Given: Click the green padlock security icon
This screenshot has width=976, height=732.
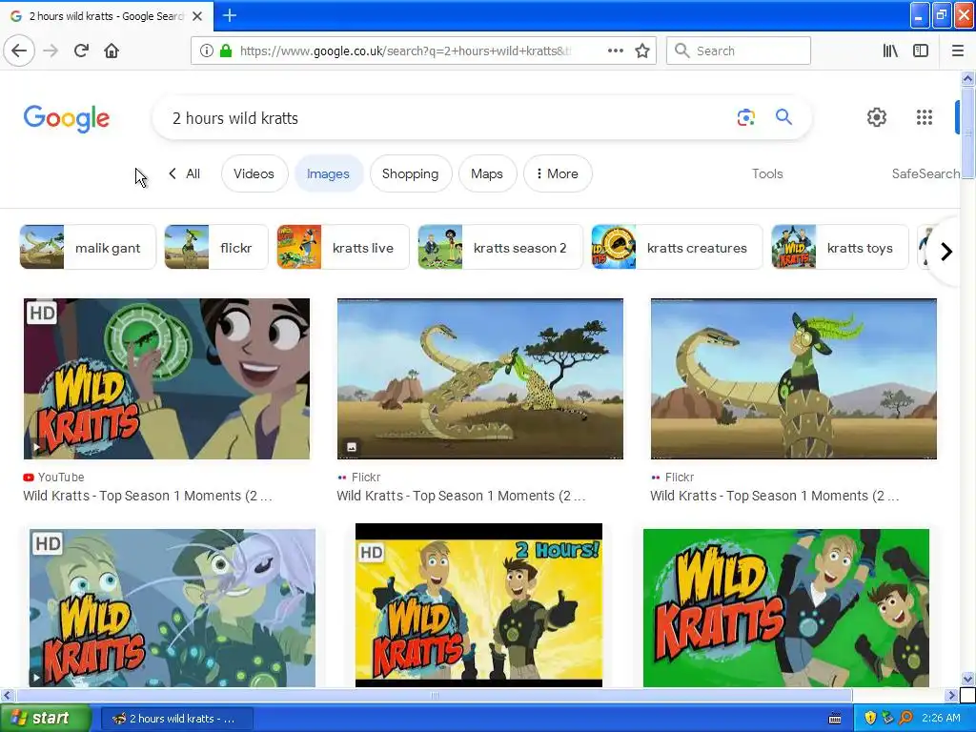Looking at the screenshot, I should [226, 51].
